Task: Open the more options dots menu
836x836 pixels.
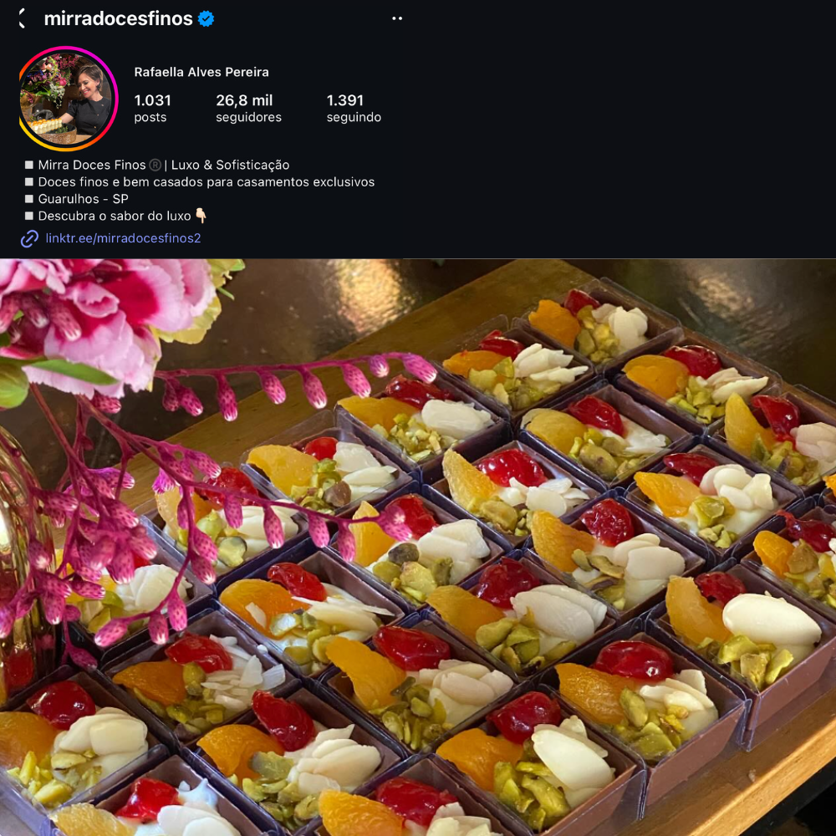Action: point(396,18)
